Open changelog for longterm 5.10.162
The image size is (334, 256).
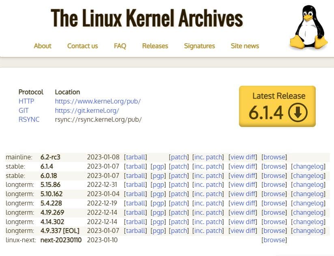point(308,194)
